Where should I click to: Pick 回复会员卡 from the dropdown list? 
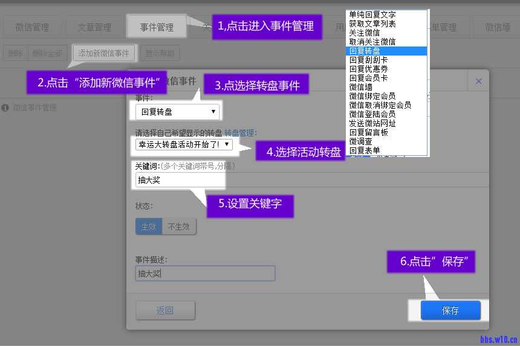coord(368,78)
